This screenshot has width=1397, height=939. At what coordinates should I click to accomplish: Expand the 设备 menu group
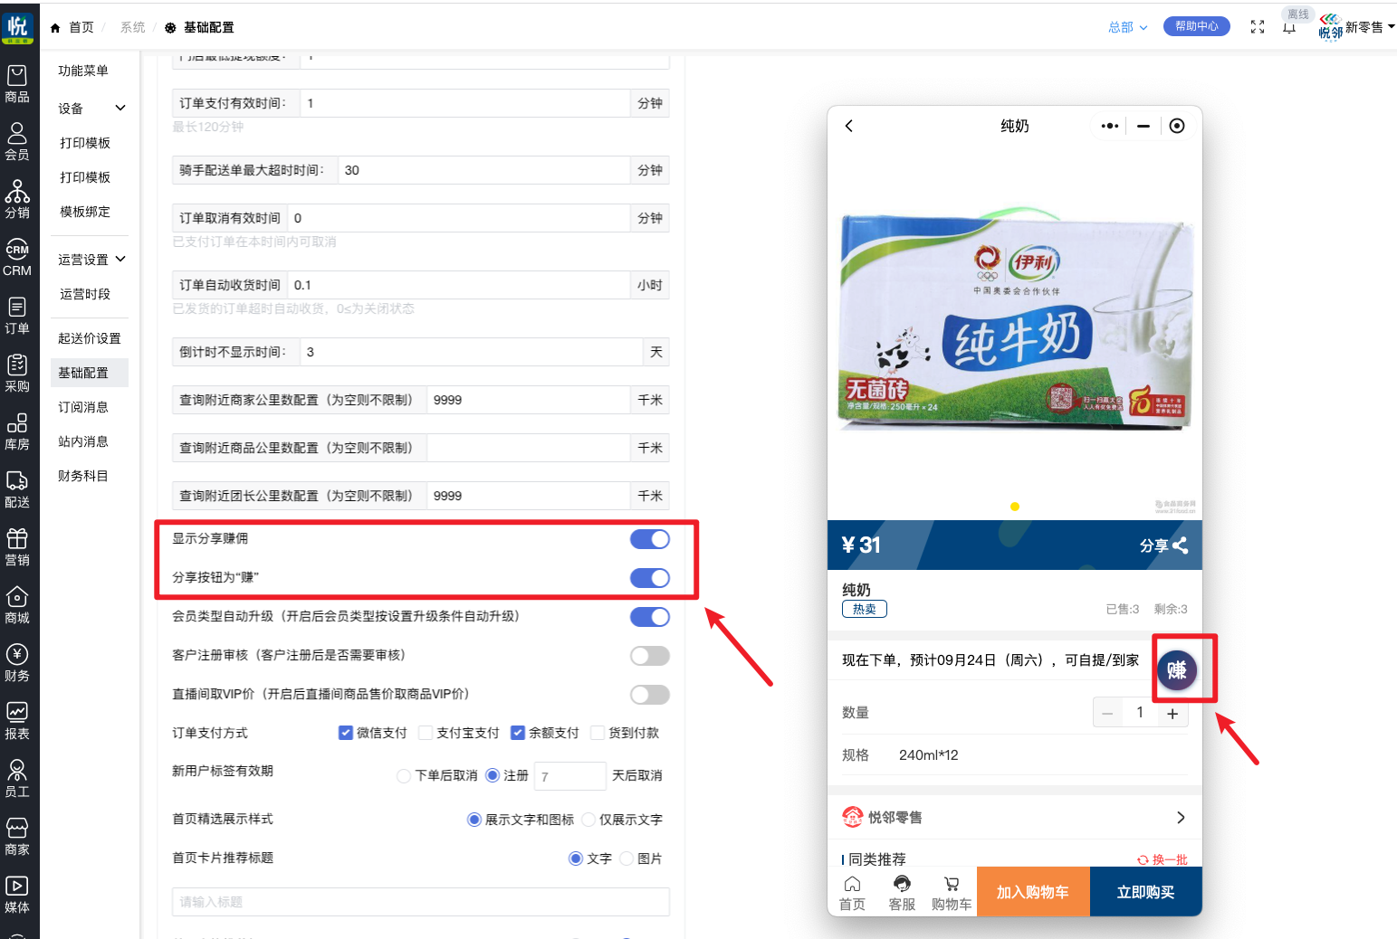coord(91,109)
